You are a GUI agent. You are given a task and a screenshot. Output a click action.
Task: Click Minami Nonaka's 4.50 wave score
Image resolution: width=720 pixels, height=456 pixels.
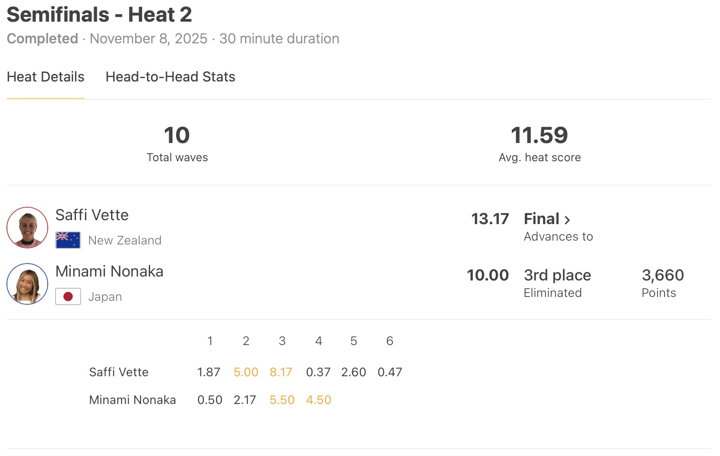click(319, 400)
